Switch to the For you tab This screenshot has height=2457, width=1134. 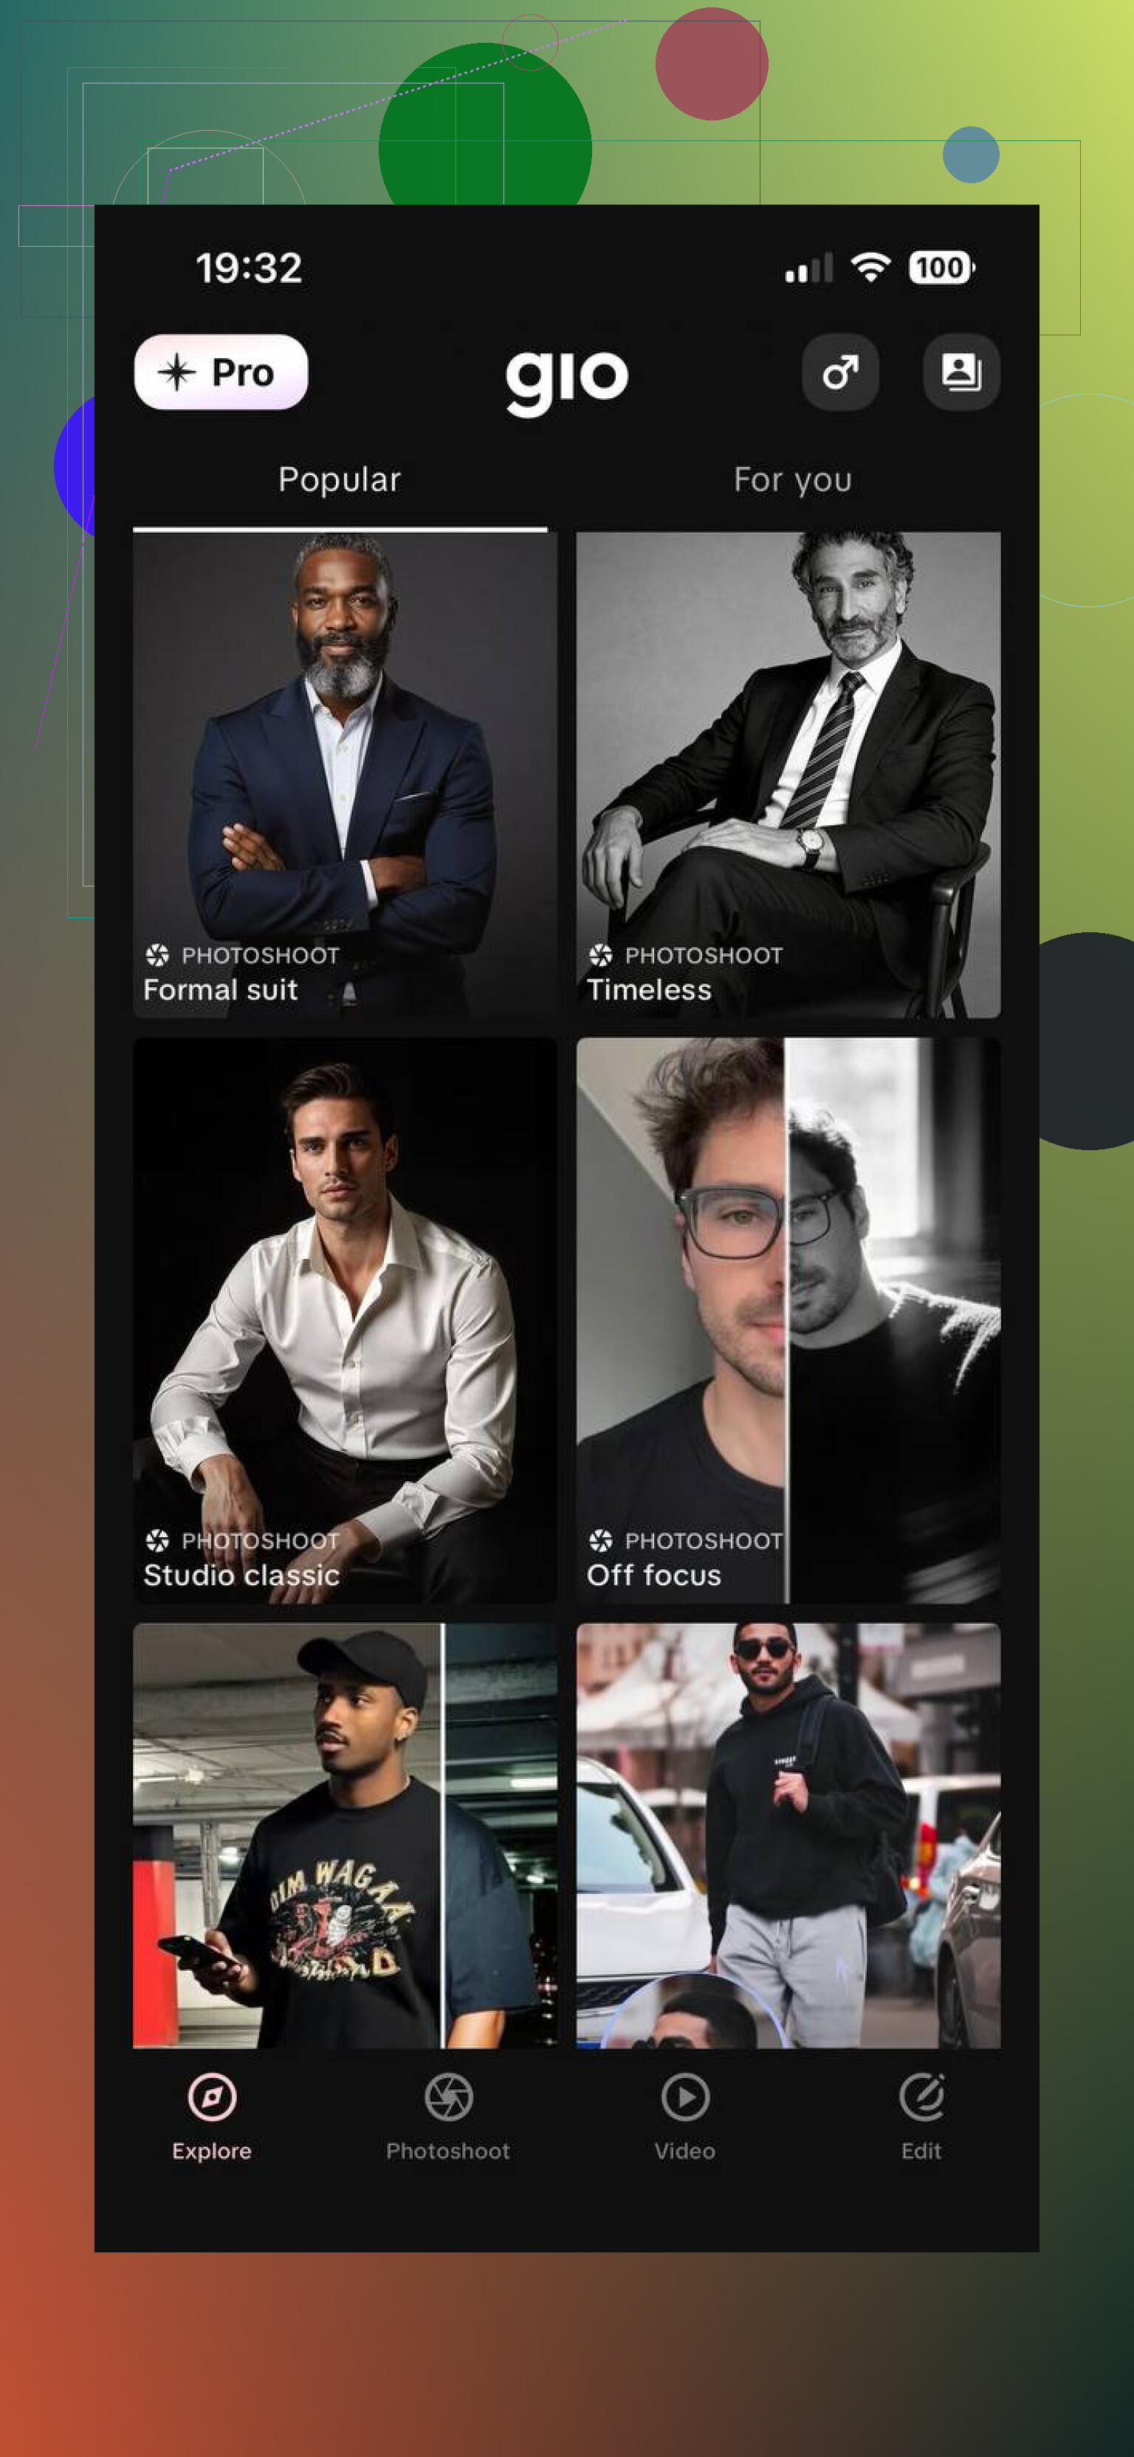click(x=793, y=479)
